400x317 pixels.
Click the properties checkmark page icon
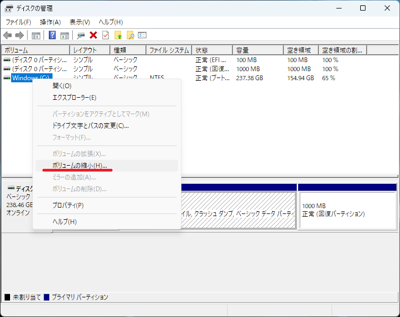coord(106,36)
